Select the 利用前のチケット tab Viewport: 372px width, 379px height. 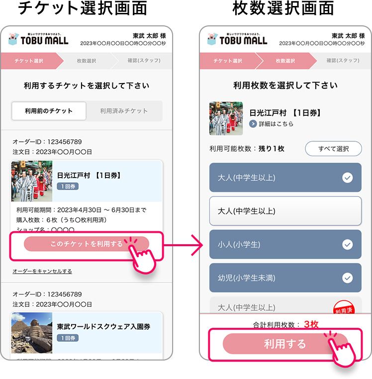tap(49, 111)
